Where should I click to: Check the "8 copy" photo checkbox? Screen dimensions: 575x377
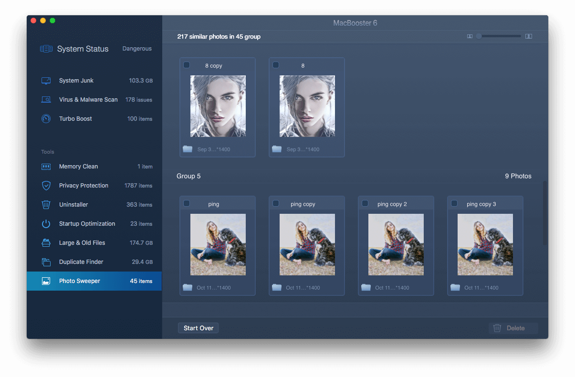click(x=187, y=65)
